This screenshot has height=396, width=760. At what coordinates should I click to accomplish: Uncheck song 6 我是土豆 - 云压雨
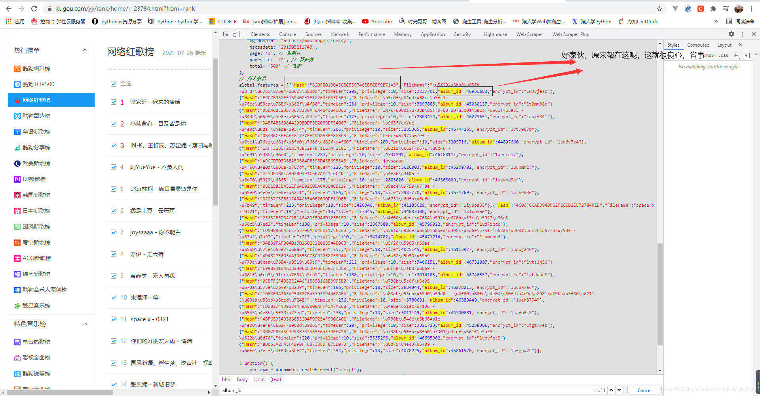[x=114, y=211]
